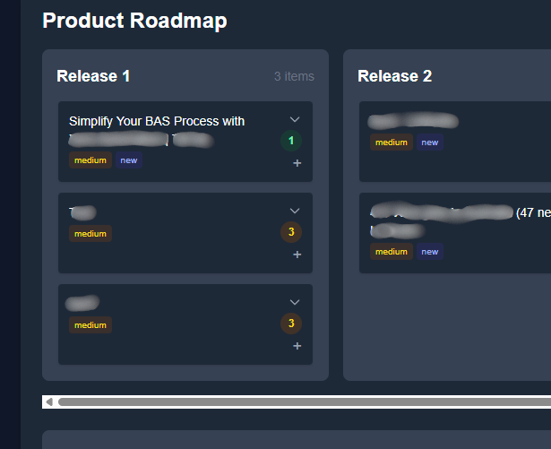Select the Release 2 column heading

(x=394, y=76)
